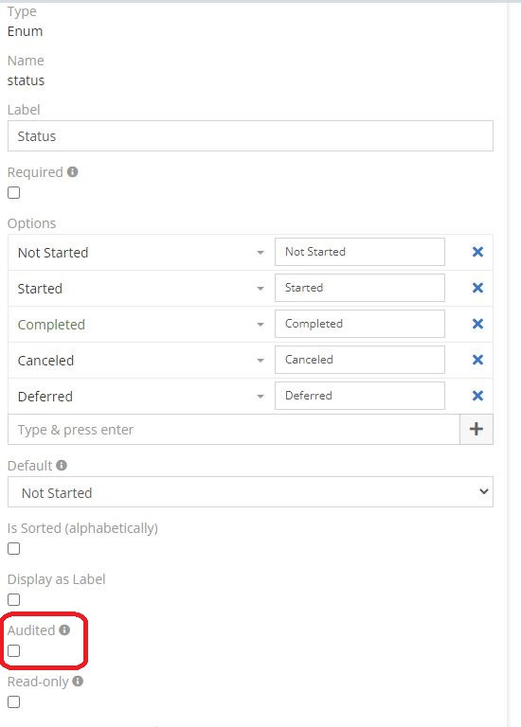
Task: Click info icon next to Audited
Action: click(64, 629)
